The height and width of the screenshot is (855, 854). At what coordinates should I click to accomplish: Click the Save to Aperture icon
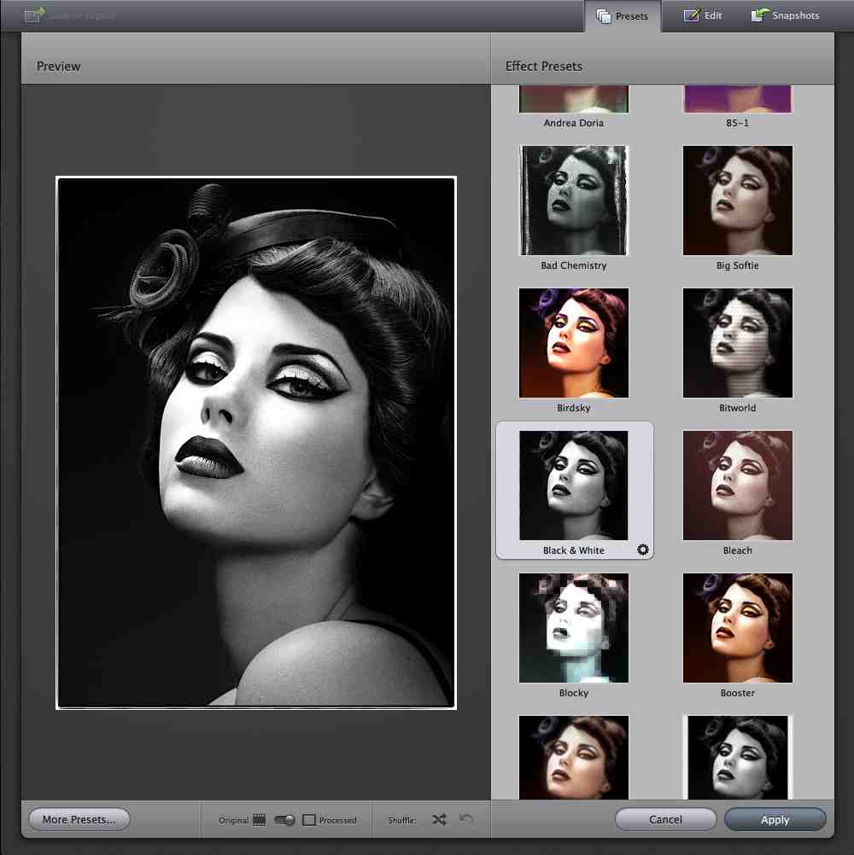point(35,15)
